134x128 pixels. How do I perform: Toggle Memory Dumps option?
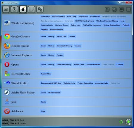click(x=62, y=25)
